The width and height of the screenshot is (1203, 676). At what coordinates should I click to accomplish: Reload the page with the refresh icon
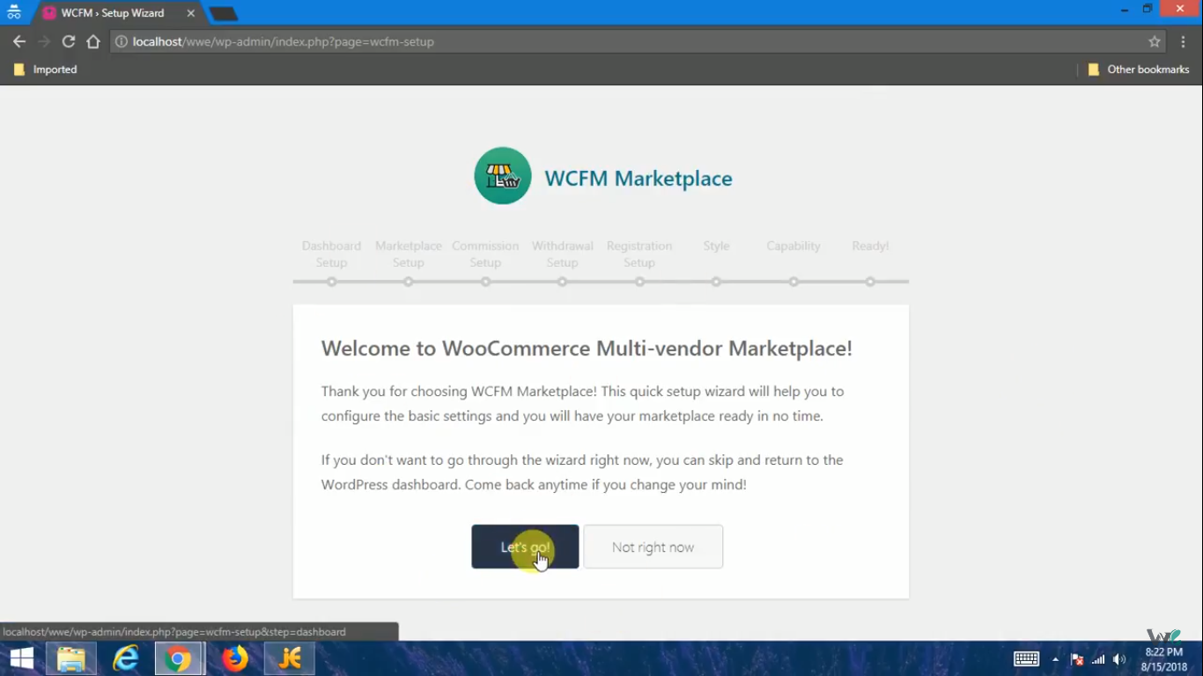(68, 41)
